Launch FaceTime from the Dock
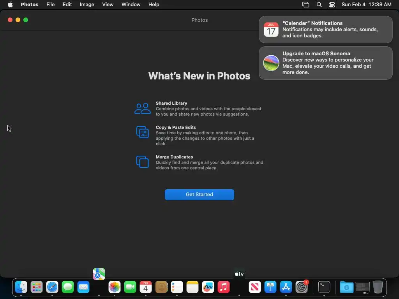The width and height of the screenshot is (399, 299). 130,287
